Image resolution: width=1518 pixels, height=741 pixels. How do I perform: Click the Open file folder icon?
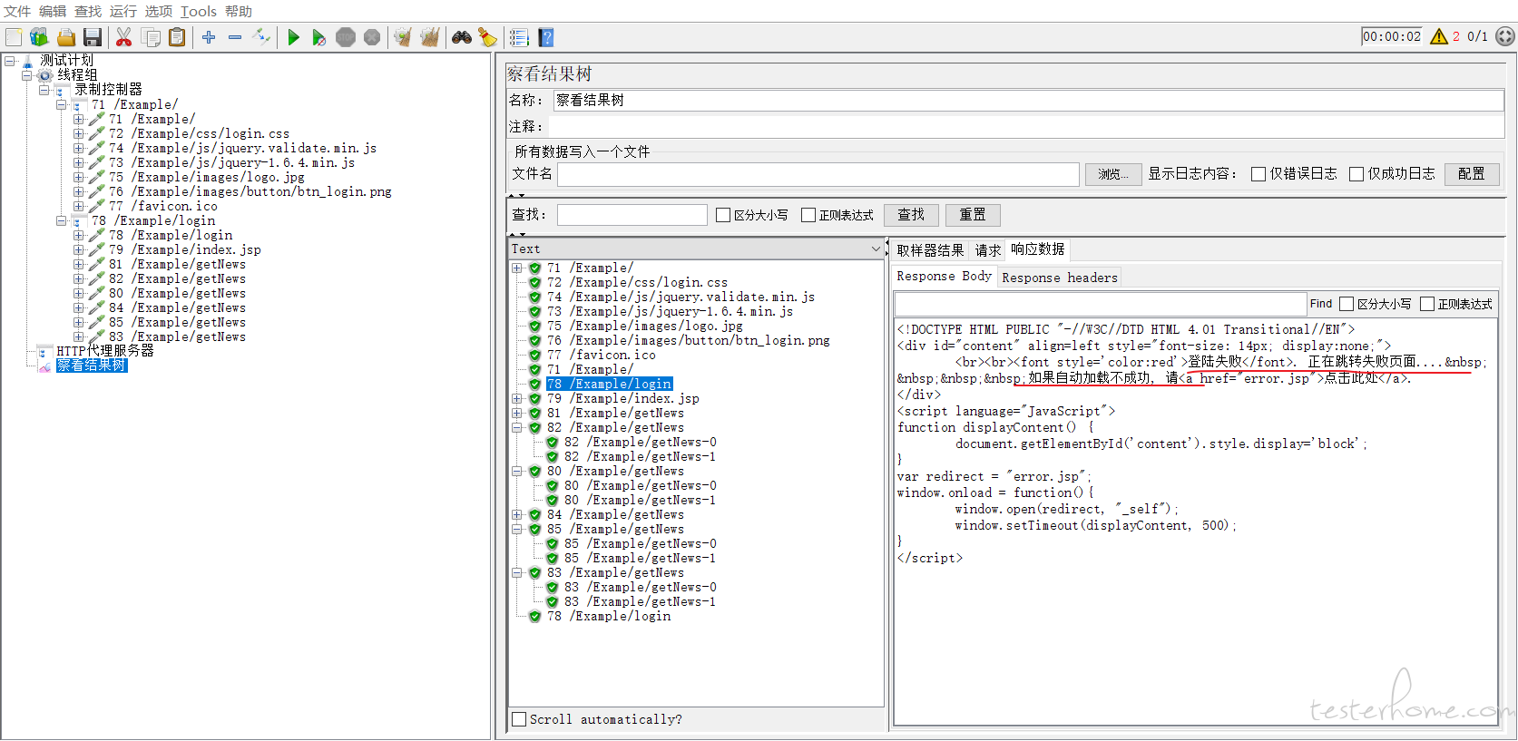point(65,37)
